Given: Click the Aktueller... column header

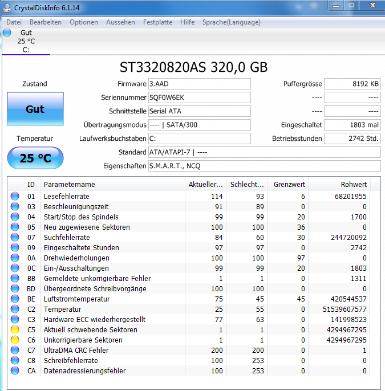Looking at the screenshot, I should (205, 185).
